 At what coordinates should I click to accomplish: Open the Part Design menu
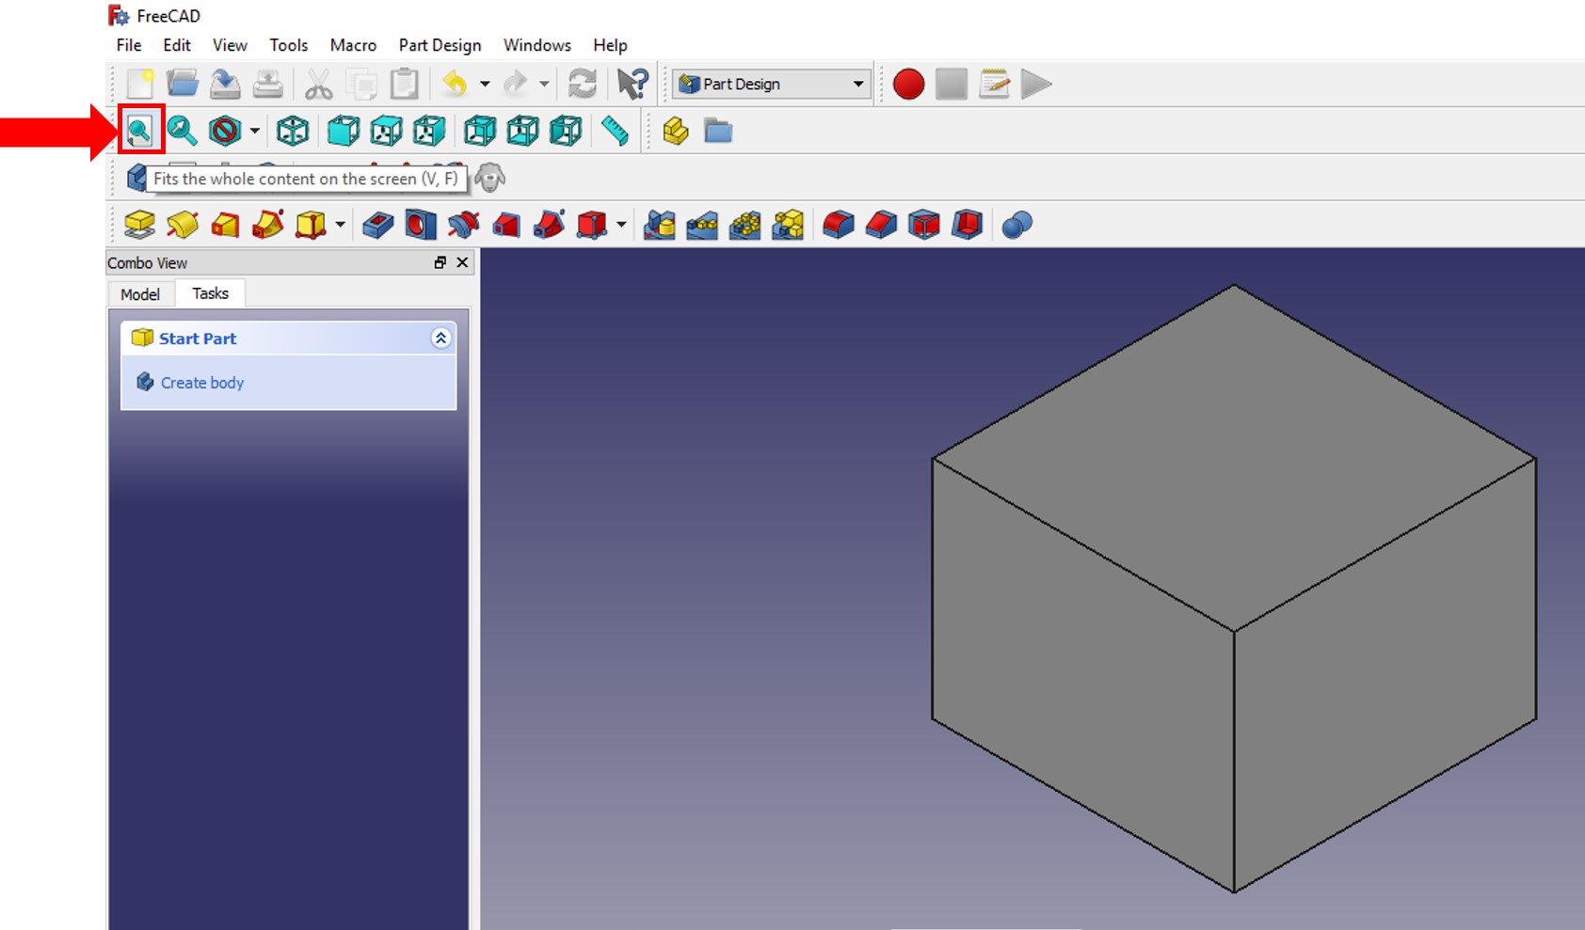(439, 45)
